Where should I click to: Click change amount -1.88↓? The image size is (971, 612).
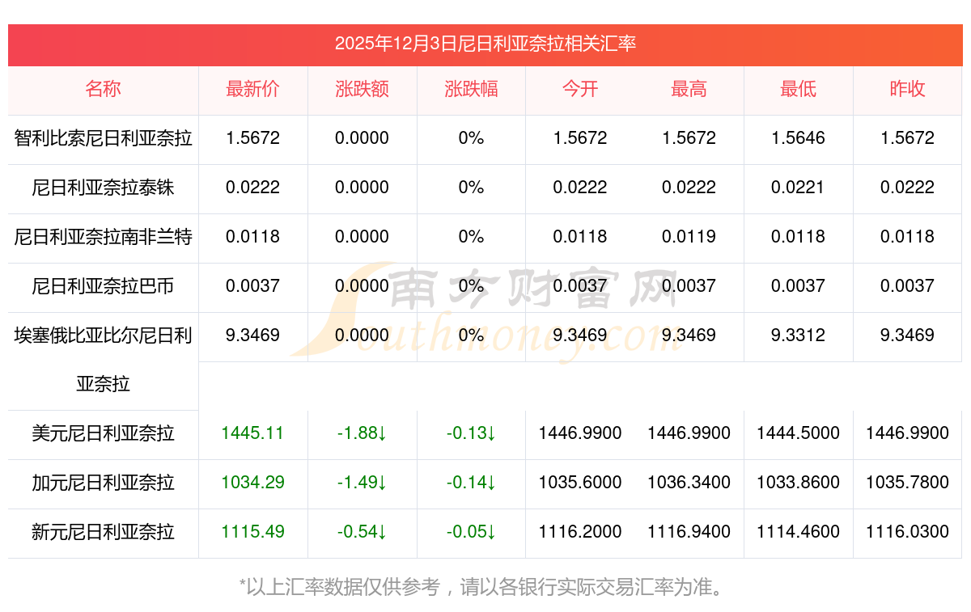pyautogui.click(x=362, y=433)
